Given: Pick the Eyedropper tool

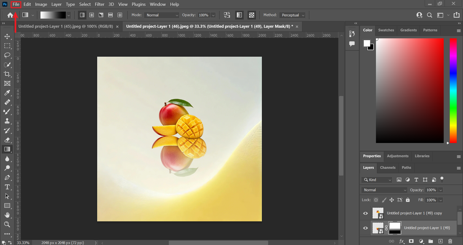Looking at the screenshot, I should point(7,93).
